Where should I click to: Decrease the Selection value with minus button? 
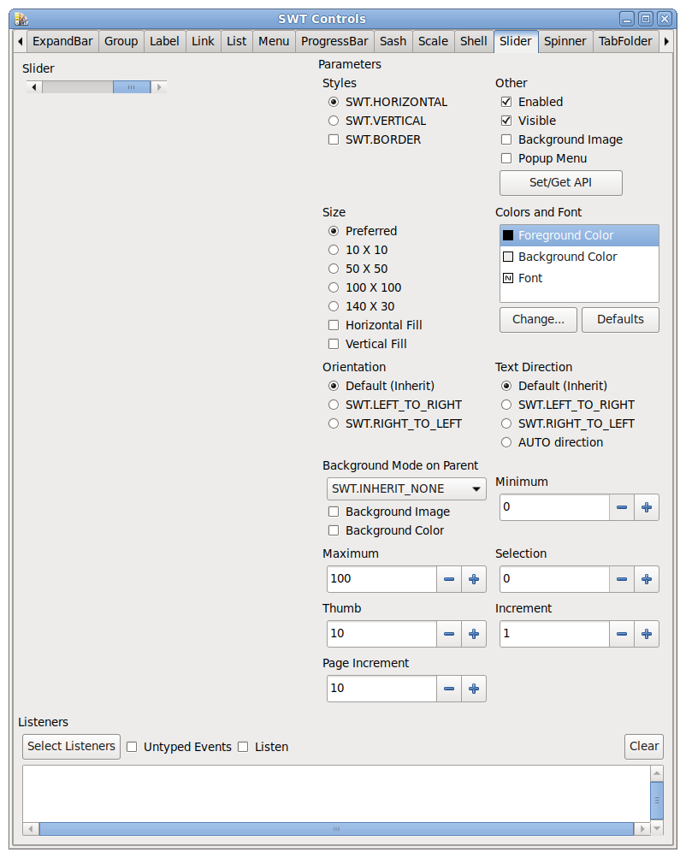pyautogui.click(x=622, y=579)
